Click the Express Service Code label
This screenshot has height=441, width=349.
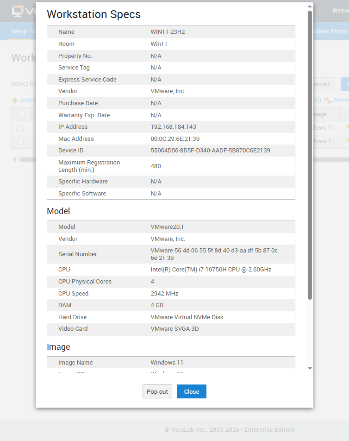[87, 80]
